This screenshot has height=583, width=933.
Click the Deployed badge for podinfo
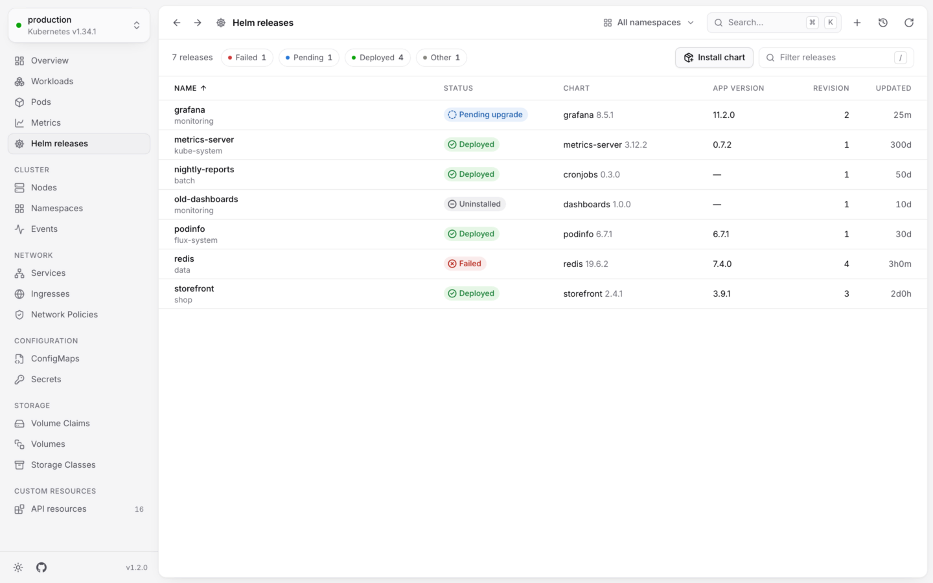tap(471, 234)
